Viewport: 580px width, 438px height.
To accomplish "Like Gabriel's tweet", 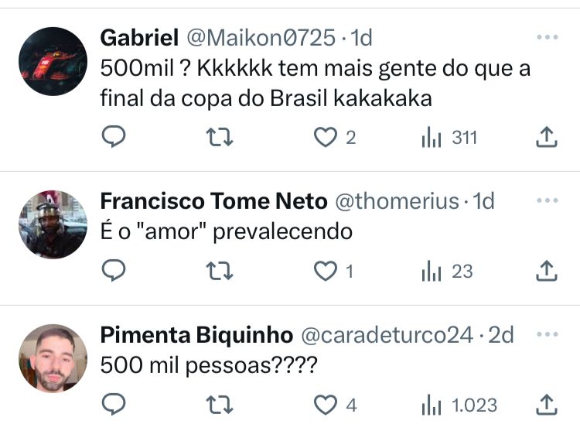I will (x=325, y=138).
